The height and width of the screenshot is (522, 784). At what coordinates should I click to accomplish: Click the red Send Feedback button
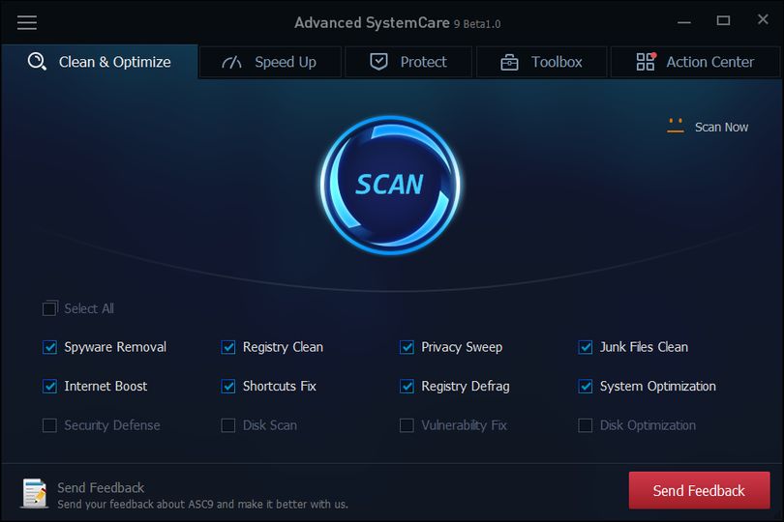(x=699, y=490)
